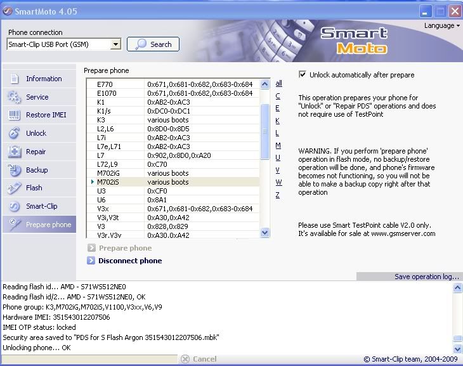This screenshot has width=463, height=366.
Task: Click the Unlock sidebar icon
Action: 15,133
